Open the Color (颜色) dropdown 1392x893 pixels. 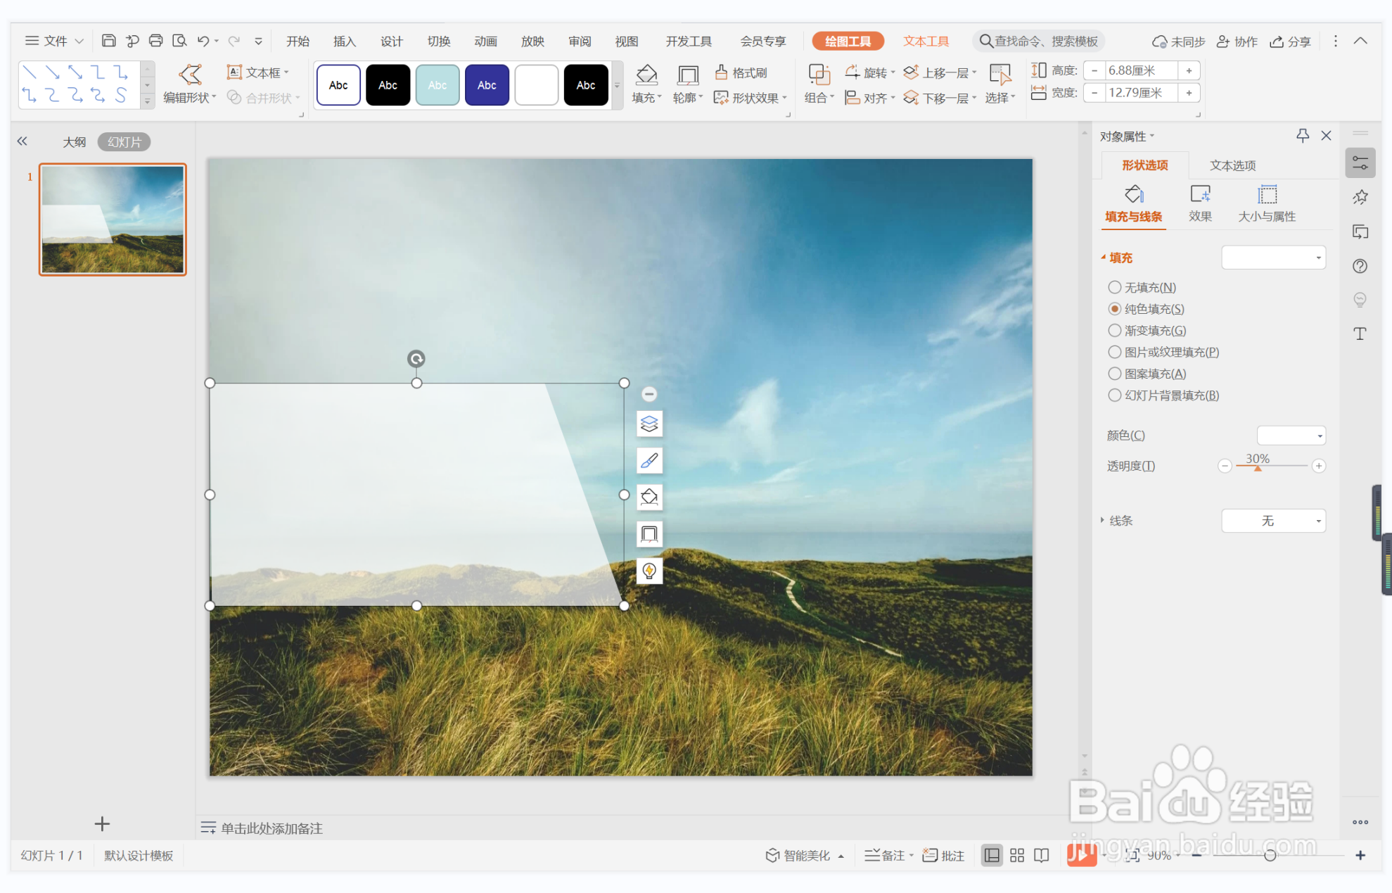(1291, 436)
